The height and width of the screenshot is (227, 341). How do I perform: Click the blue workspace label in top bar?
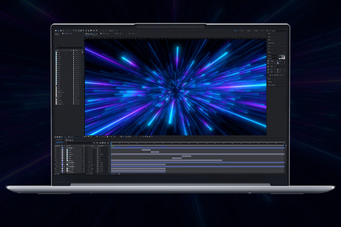(x=236, y=30)
